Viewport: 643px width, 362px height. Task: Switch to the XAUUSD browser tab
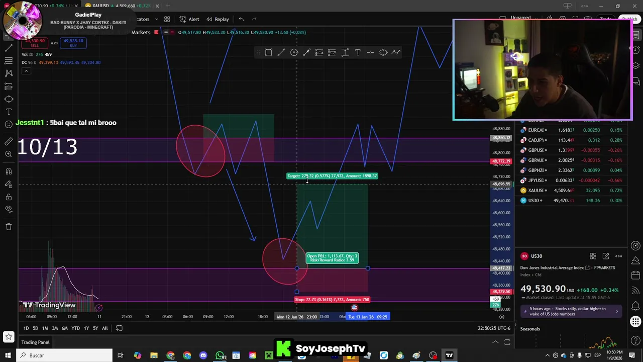click(119, 6)
